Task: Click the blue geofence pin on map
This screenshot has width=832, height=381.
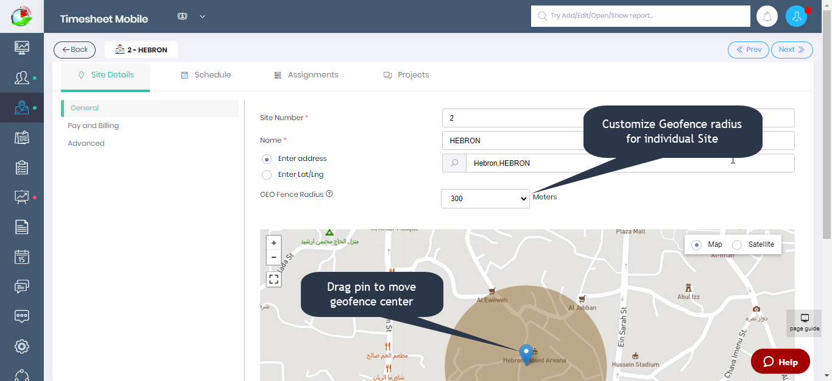Action: pos(526,354)
